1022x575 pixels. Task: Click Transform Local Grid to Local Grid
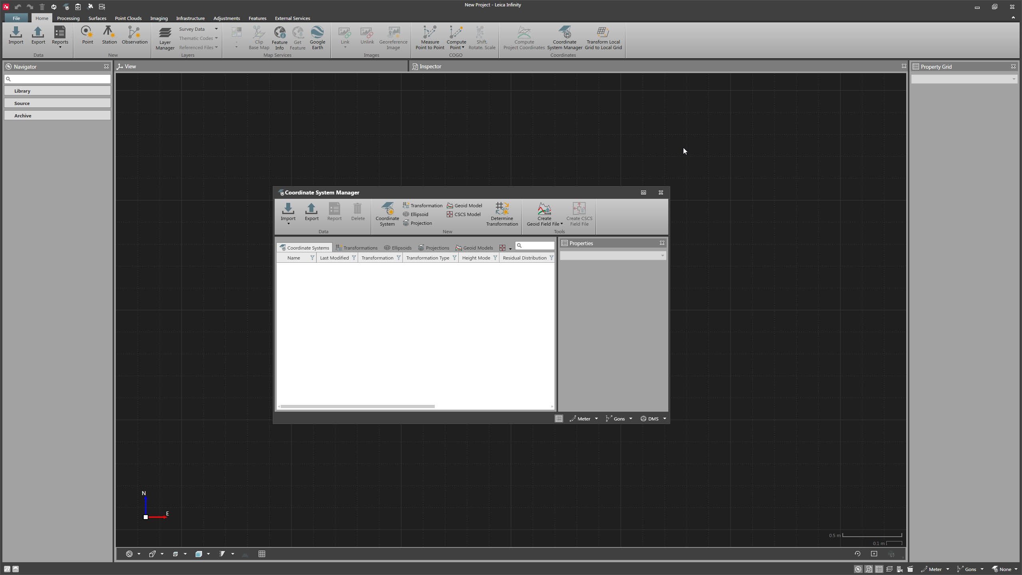pos(603,38)
